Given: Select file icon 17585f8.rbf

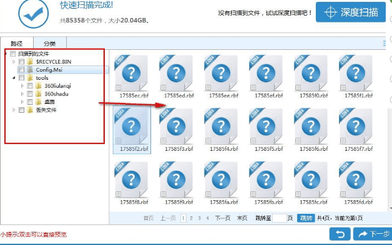Looking at the screenshot, I should pos(132,180).
